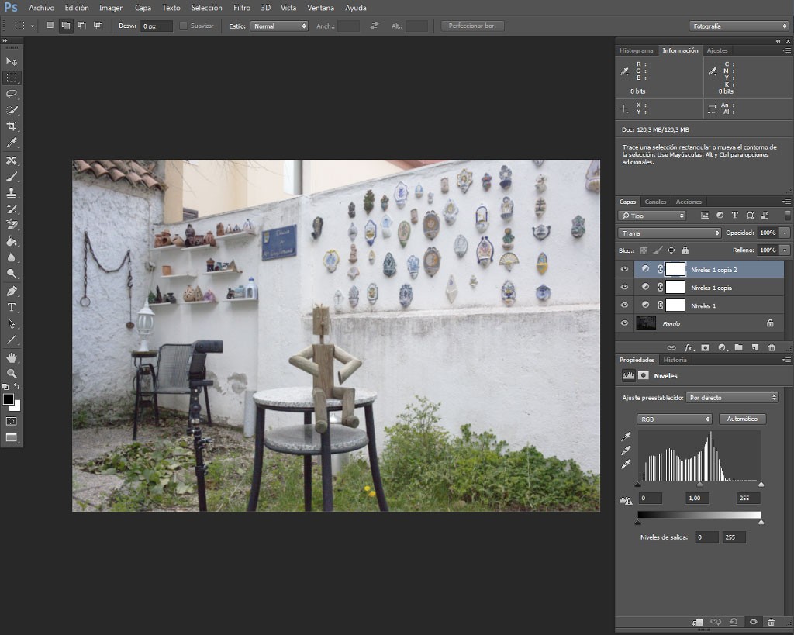Screen dimensions: 794x635
Task: Choose the Dodge tool
Action: point(12,274)
